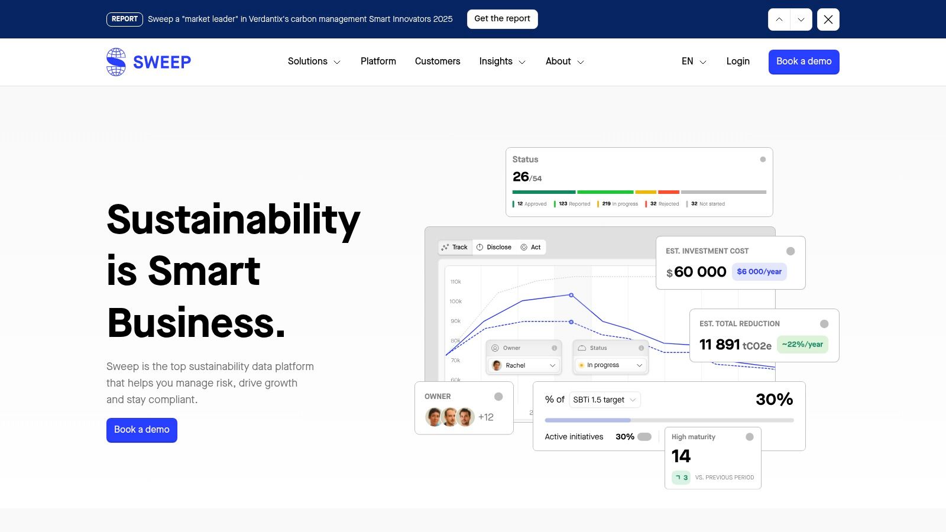
Task: Show next announcement with down arrow
Action: [x=801, y=20]
